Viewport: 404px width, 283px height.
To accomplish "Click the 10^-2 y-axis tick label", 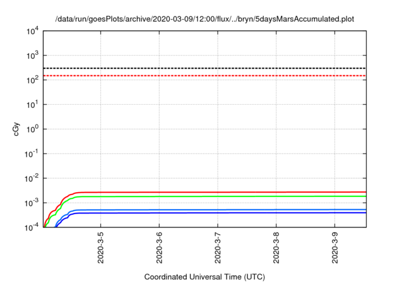I will (x=32, y=178).
